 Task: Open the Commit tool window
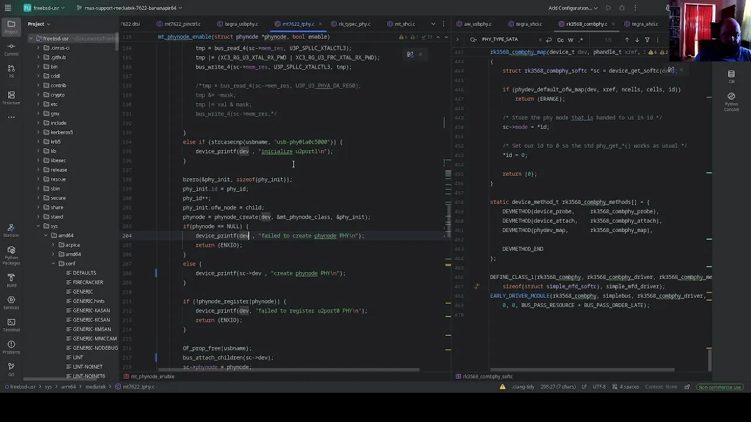(x=11, y=49)
